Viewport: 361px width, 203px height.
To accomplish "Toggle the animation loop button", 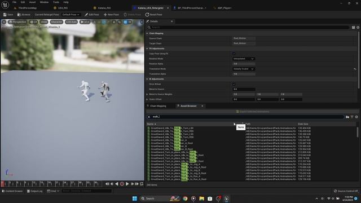I will (142, 184).
